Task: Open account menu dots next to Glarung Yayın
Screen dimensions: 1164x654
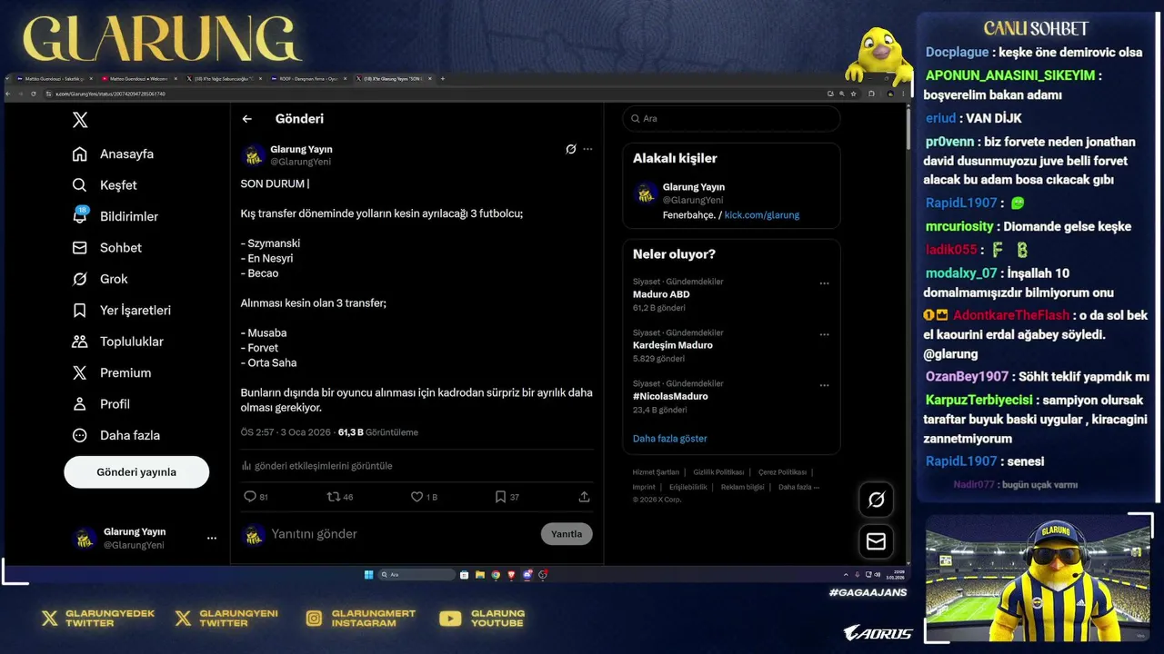Action: point(212,539)
